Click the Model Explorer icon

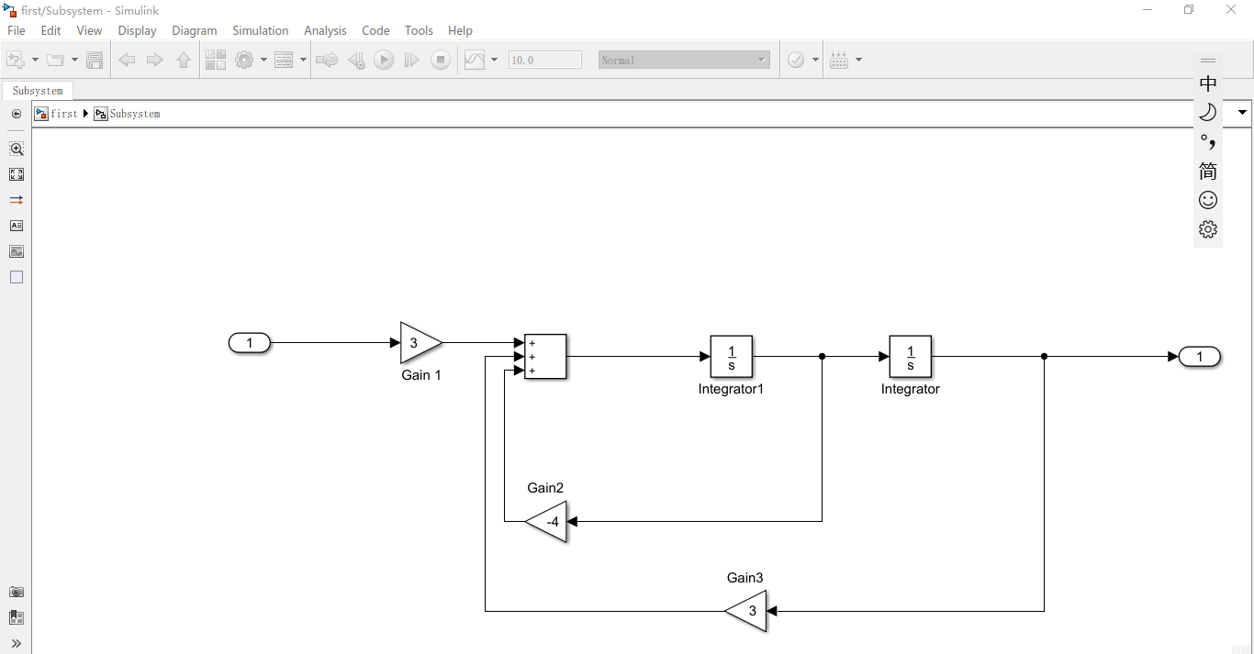point(284,60)
